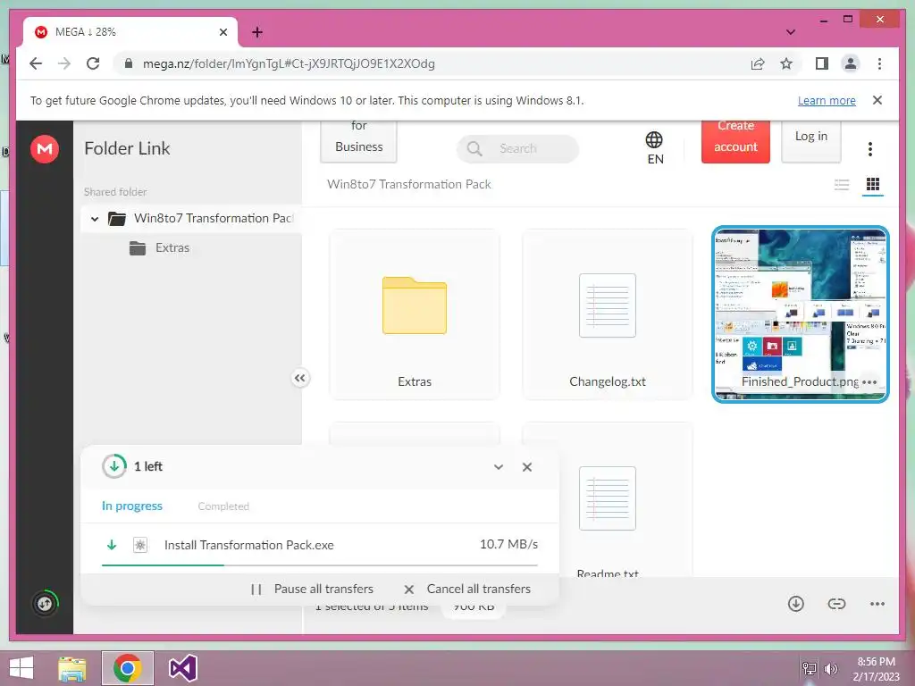This screenshot has height=686, width=915.
Task: Minimize the transfers panel with the chevron
Action: (x=499, y=466)
